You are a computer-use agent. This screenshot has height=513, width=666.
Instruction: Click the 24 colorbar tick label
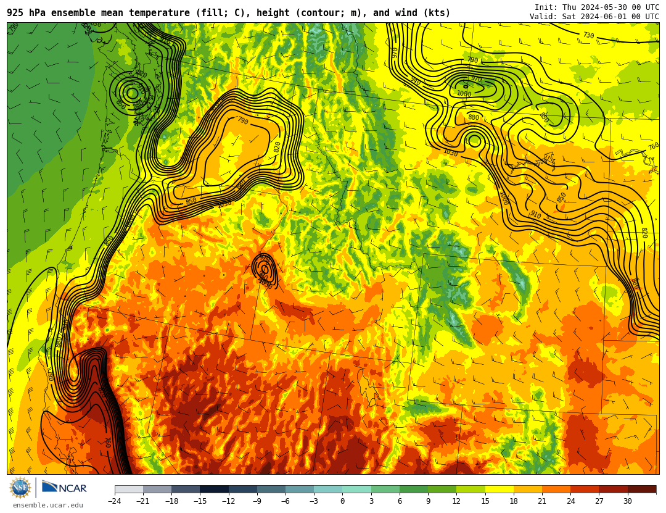[x=570, y=501]
